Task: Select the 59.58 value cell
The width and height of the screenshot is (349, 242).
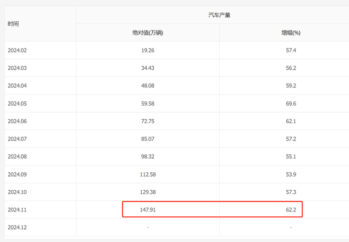Action: pyautogui.click(x=148, y=103)
